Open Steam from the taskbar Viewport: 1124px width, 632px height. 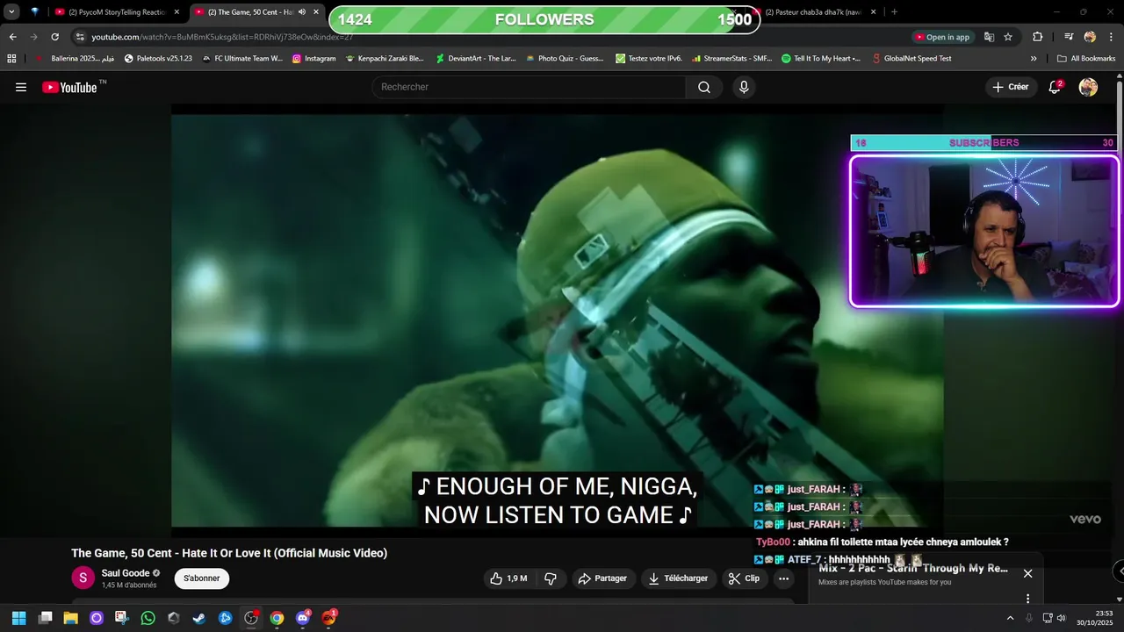(x=199, y=618)
